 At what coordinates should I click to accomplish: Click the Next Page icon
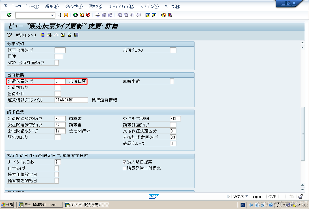point(132,15)
